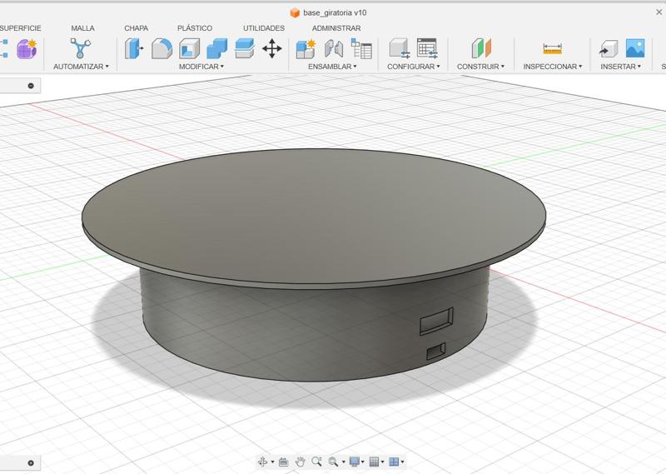
Task: Expand the ENSAMBLAR dropdown
Action: click(x=331, y=67)
